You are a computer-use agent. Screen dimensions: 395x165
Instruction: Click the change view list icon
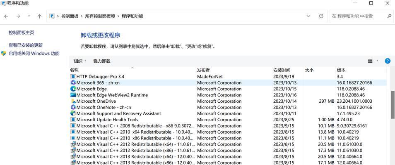pos(370,61)
